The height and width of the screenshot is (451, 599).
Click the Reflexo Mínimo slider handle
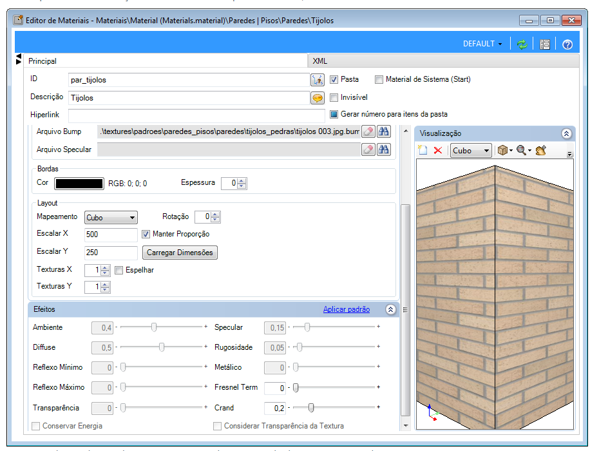123,367
